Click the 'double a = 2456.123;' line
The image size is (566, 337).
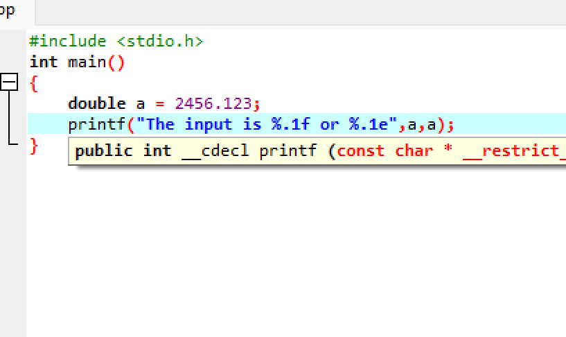(164, 103)
